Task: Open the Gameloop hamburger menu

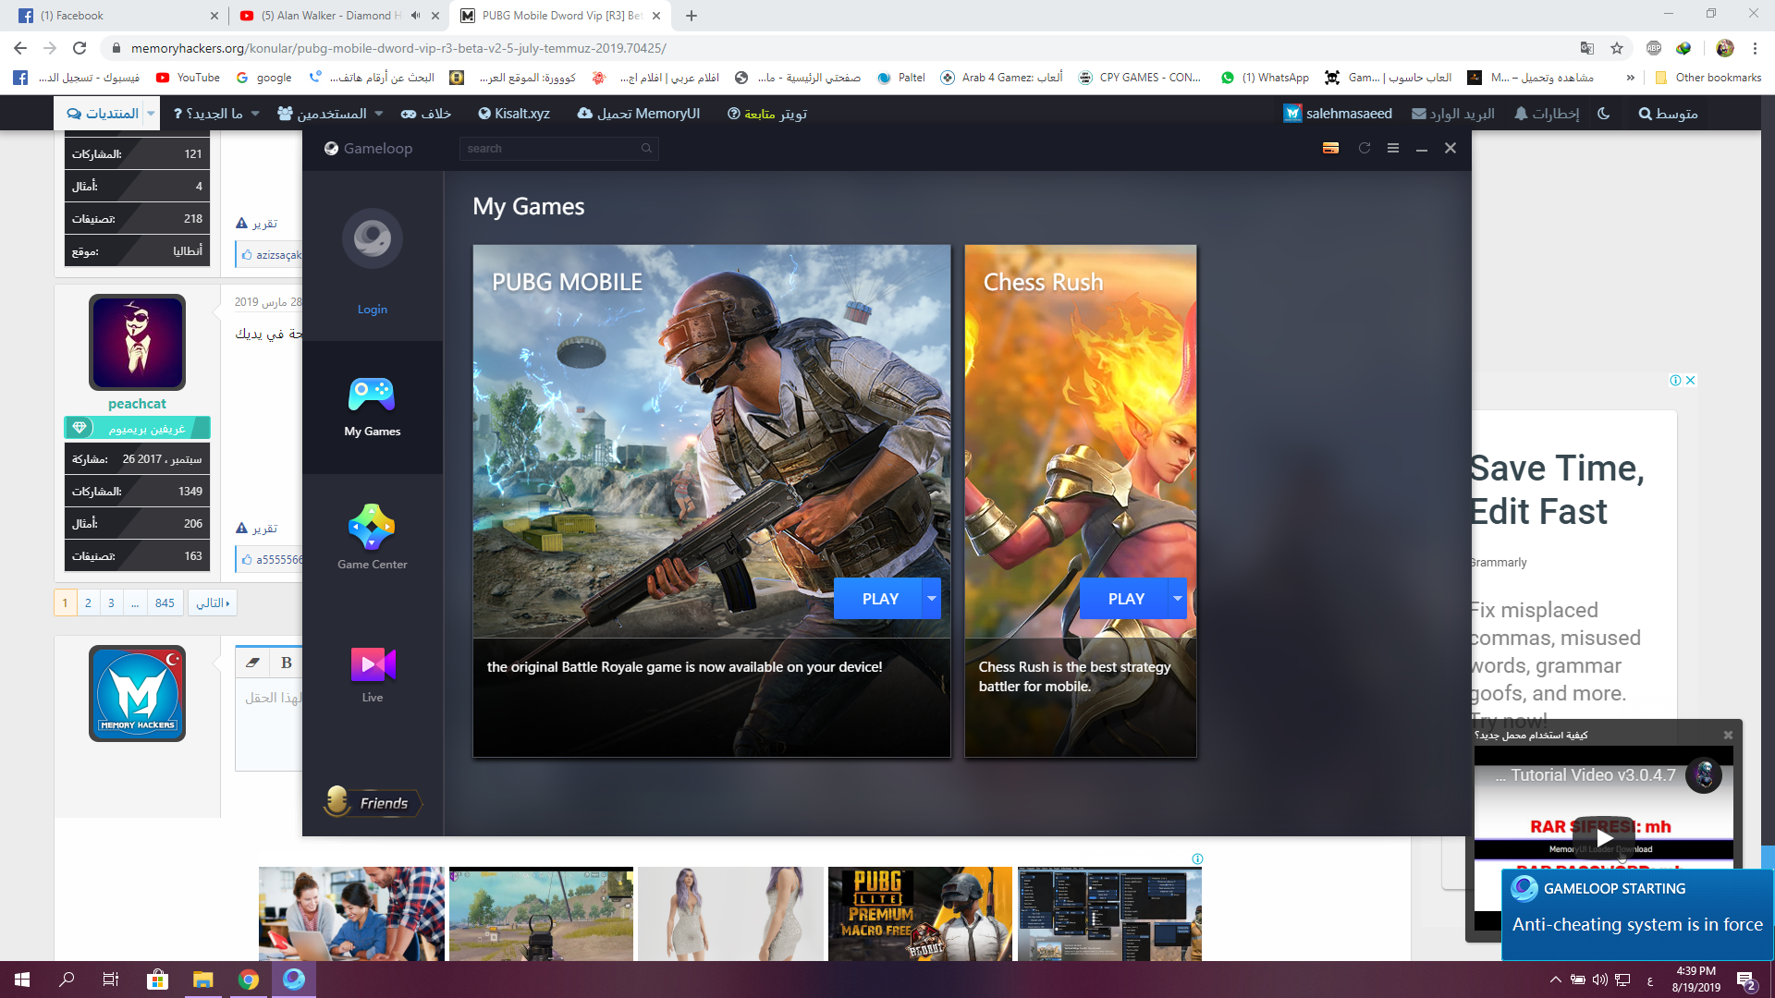Action: pyautogui.click(x=1393, y=148)
